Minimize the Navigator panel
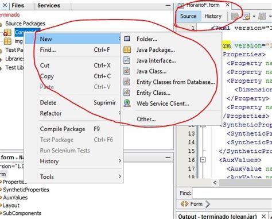 pos(168,157)
